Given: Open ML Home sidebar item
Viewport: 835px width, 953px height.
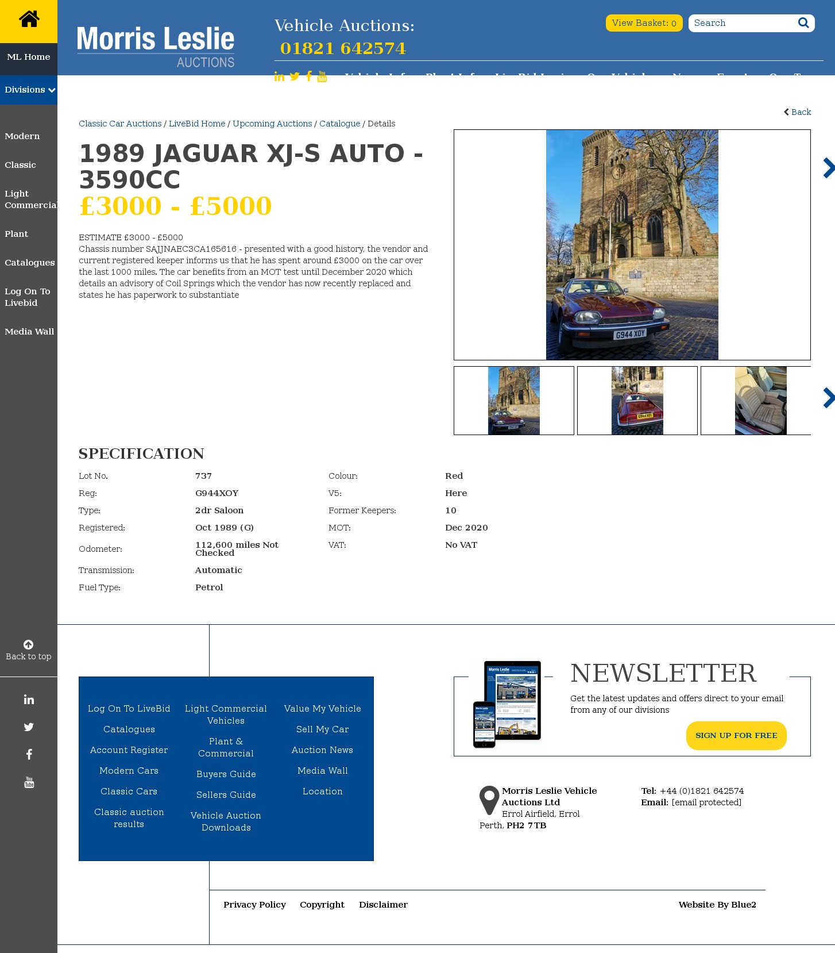Looking at the screenshot, I should (x=29, y=57).
